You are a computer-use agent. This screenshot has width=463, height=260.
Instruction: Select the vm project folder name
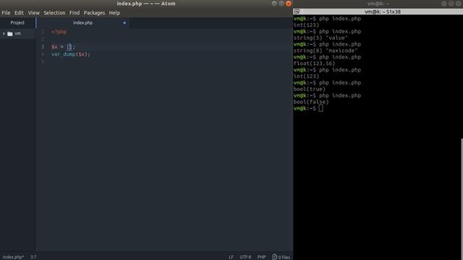[17, 34]
